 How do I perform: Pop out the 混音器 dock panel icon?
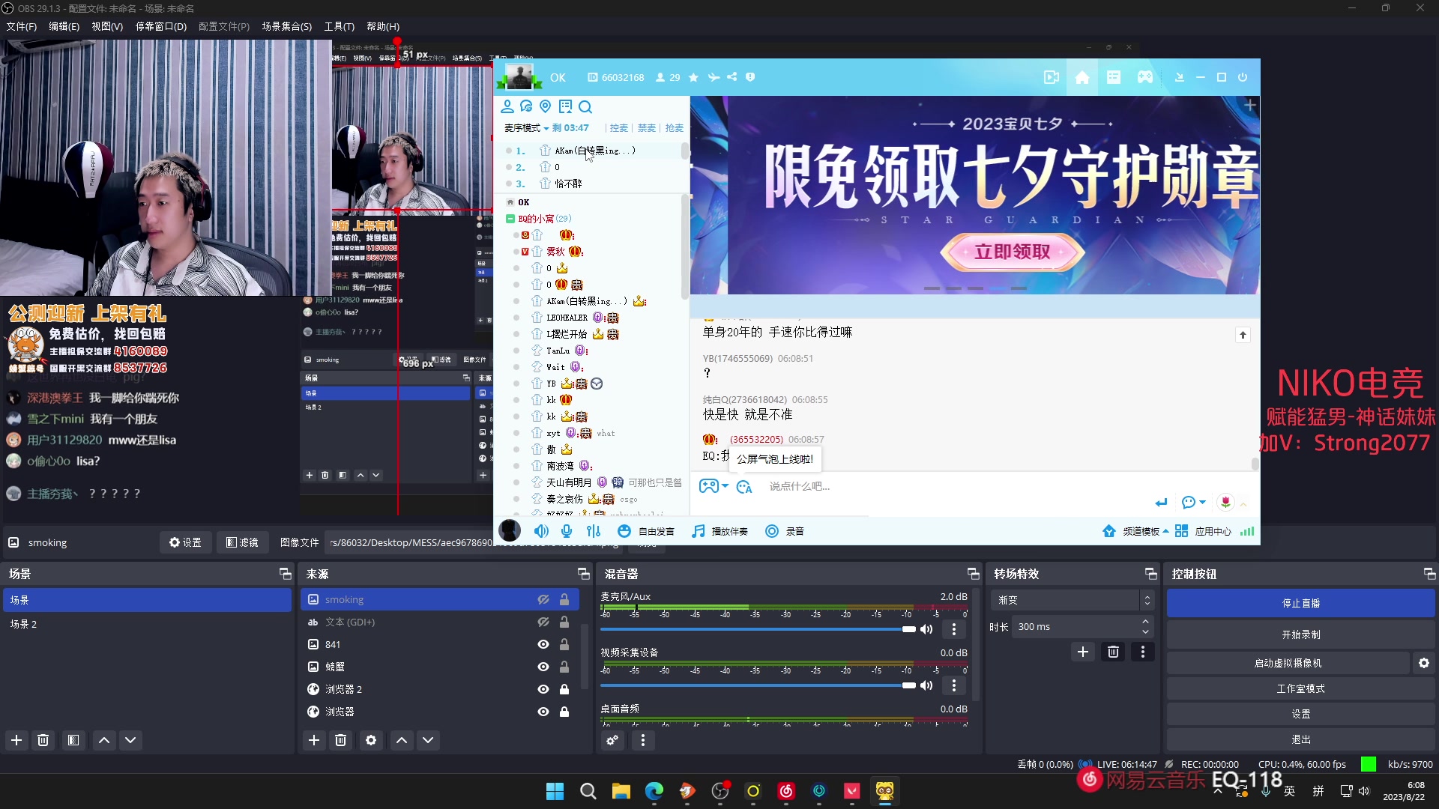pyautogui.click(x=973, y=574)
